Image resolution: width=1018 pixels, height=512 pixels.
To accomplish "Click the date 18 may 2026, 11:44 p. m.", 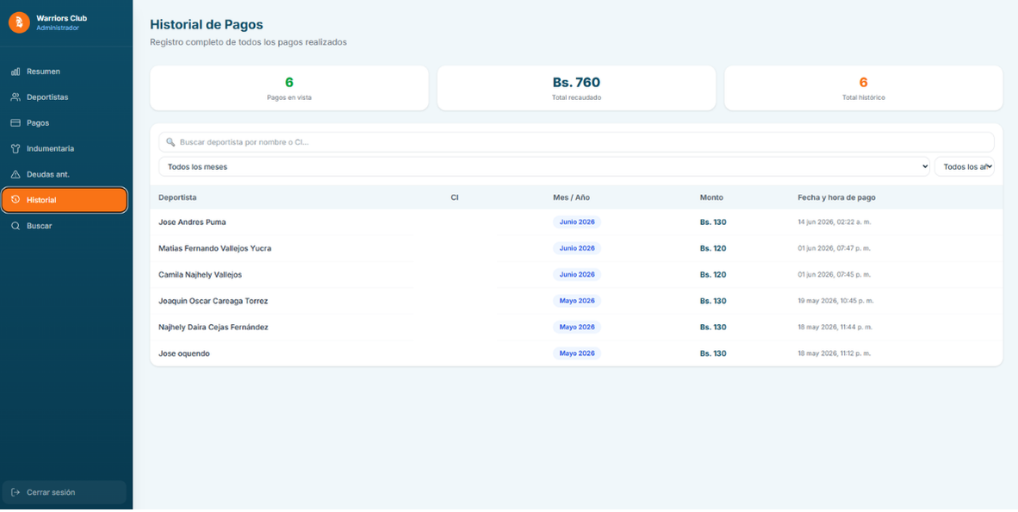I will 835,328.
